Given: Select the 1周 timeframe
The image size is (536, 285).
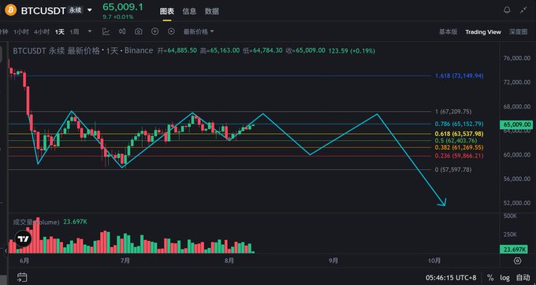Looking at the screenshot, I should [x=75, y=31].
